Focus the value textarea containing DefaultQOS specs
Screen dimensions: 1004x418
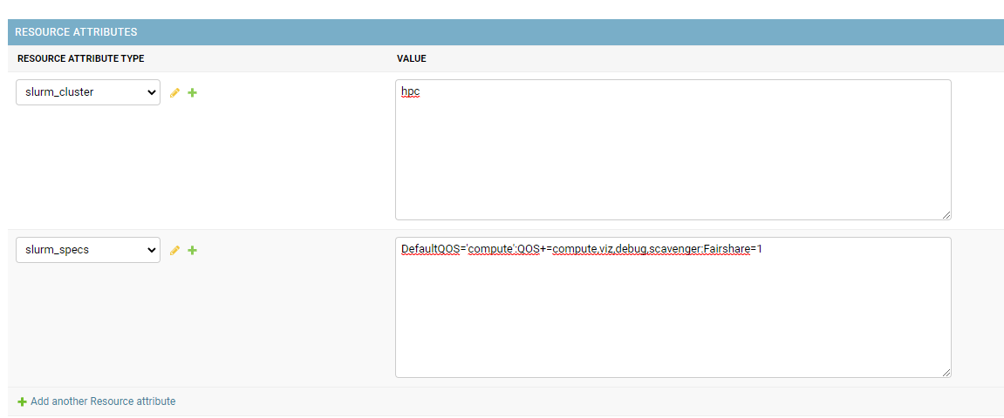(x=673, y=307)
